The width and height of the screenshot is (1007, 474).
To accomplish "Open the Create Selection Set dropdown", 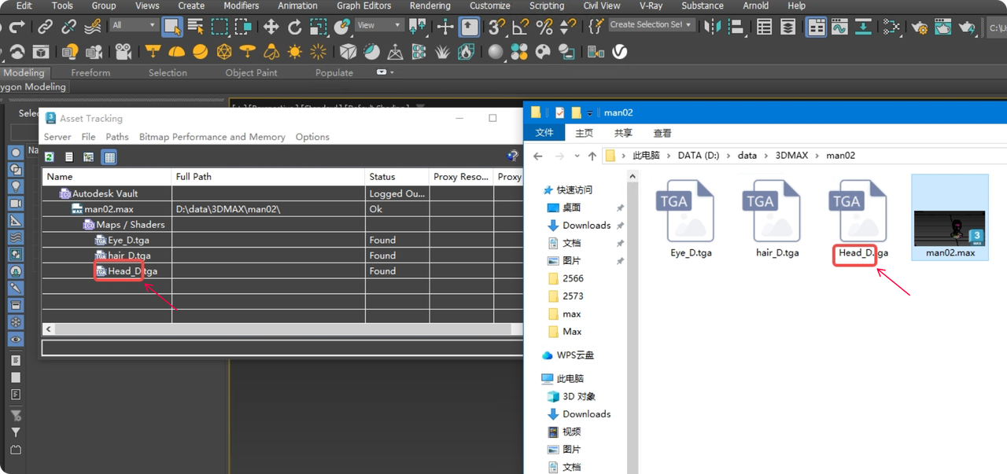I will (652, 25).
